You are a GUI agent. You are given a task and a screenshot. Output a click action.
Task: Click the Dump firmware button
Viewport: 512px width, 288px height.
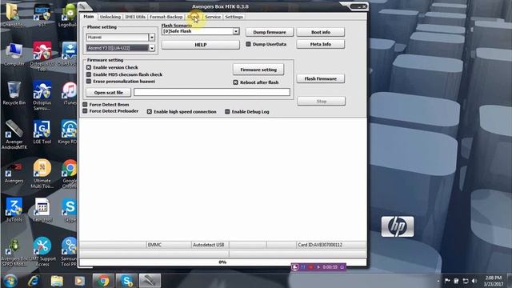pyautogui.click(x=270, y=32)
